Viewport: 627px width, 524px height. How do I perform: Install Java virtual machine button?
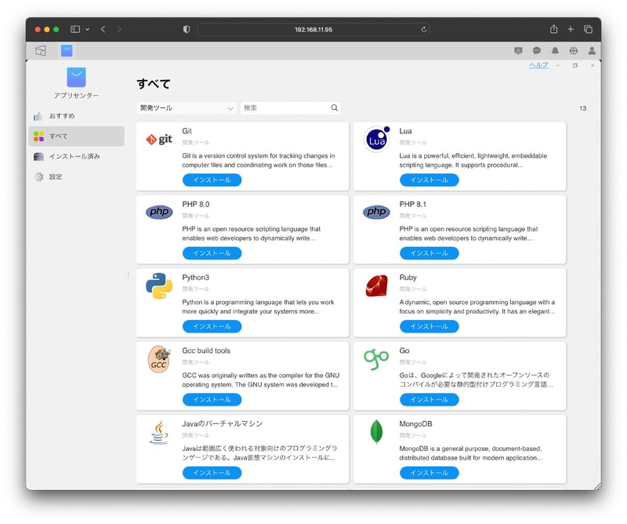coord(212,473)
